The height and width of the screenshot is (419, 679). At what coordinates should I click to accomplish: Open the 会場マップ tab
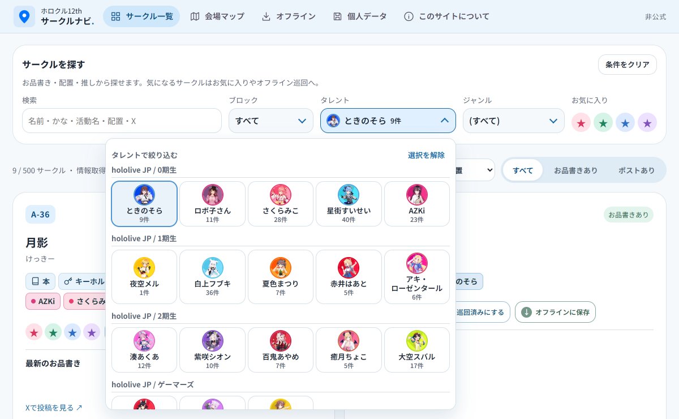coord(217,16)
